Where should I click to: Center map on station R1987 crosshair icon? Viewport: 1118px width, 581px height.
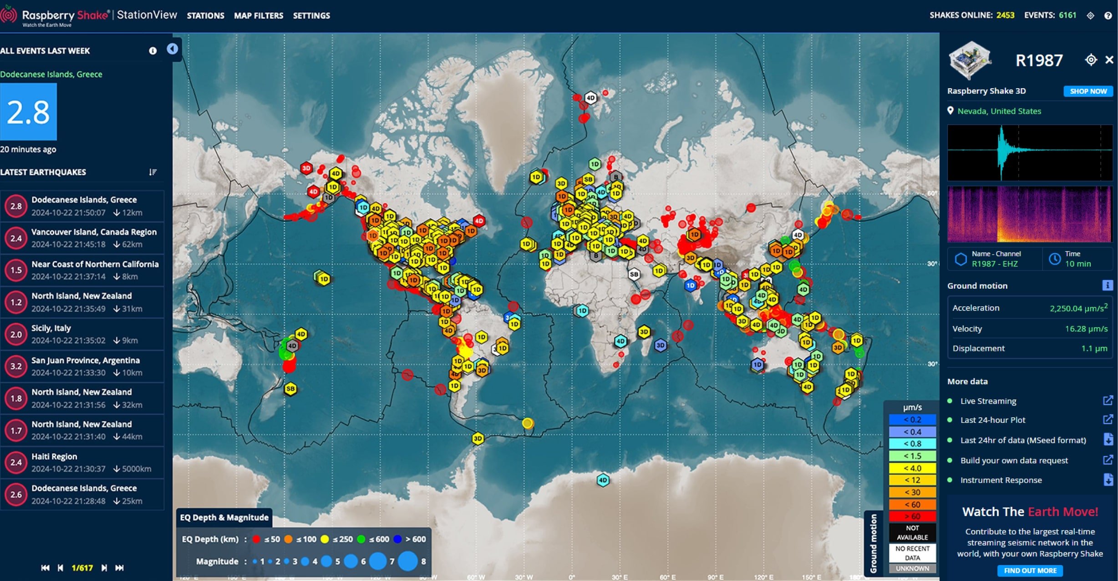pos(1091,60)
